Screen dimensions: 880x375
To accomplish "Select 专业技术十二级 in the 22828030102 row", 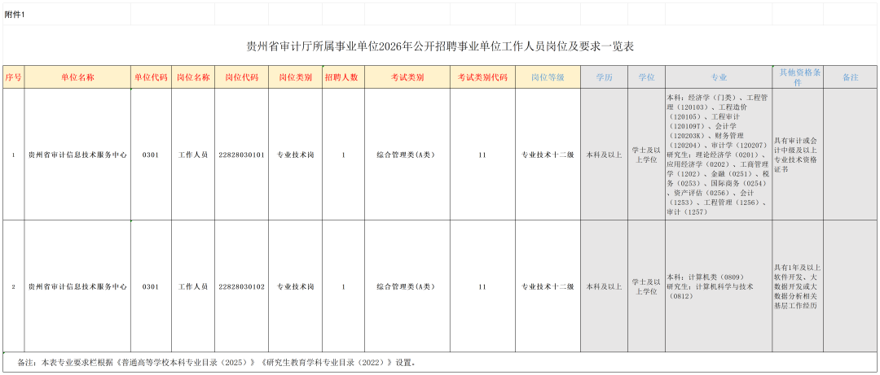I will click(x=548, y=286).
